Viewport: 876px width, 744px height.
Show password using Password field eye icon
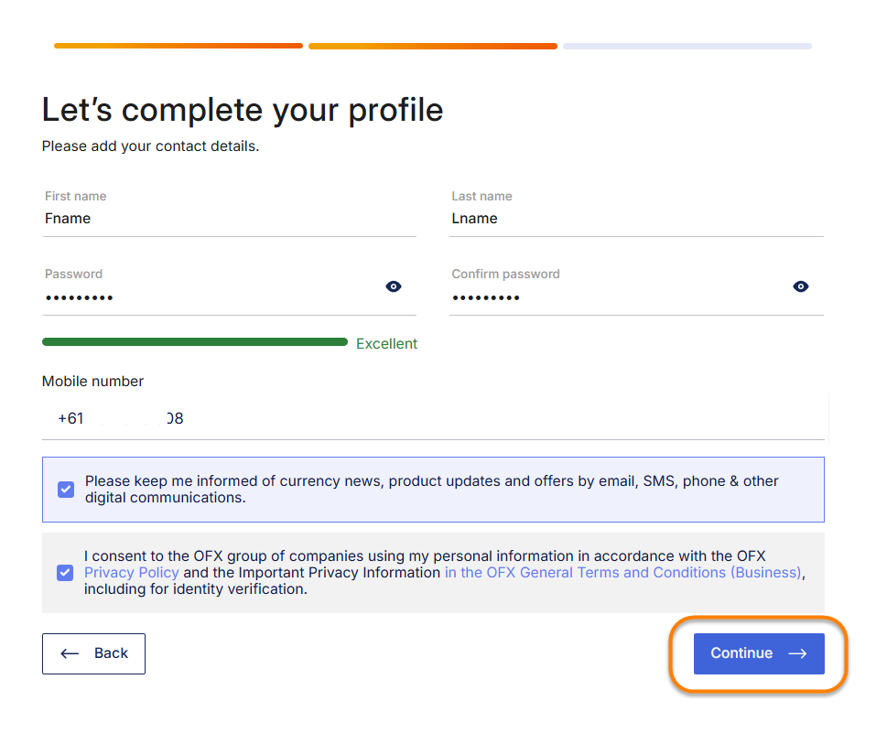(x=394, y=286)
